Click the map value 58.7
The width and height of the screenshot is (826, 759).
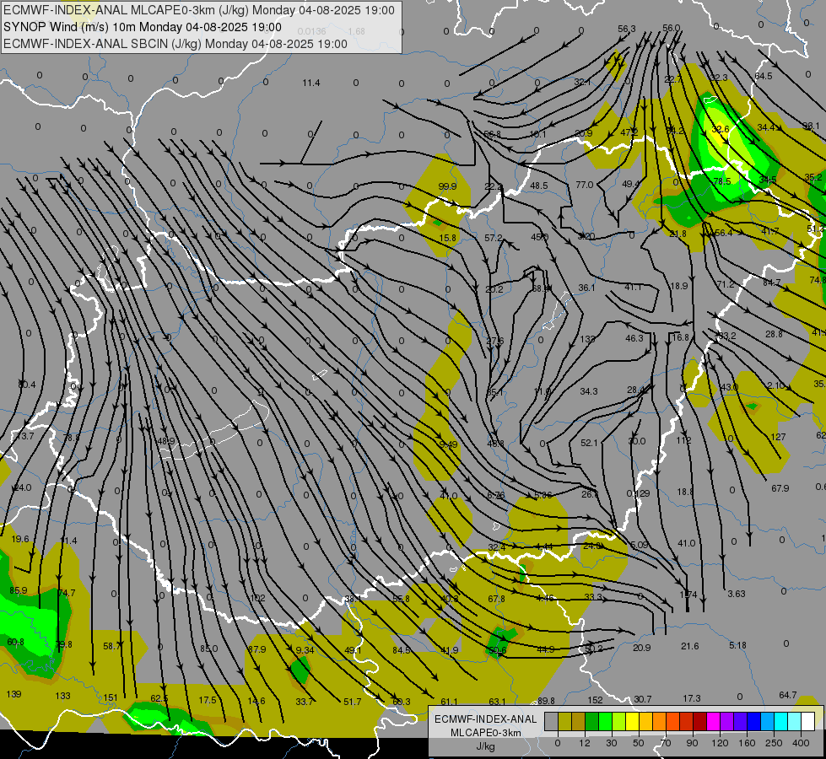click(112, 646)
